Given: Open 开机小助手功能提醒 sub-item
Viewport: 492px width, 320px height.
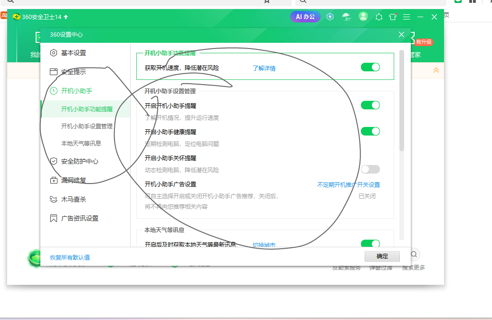Looking at the screenshot, I should (86, 109).
